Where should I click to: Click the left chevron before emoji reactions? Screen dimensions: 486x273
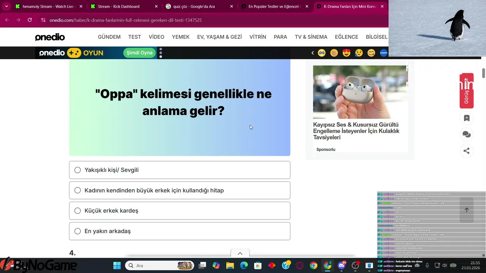point(312,53)
